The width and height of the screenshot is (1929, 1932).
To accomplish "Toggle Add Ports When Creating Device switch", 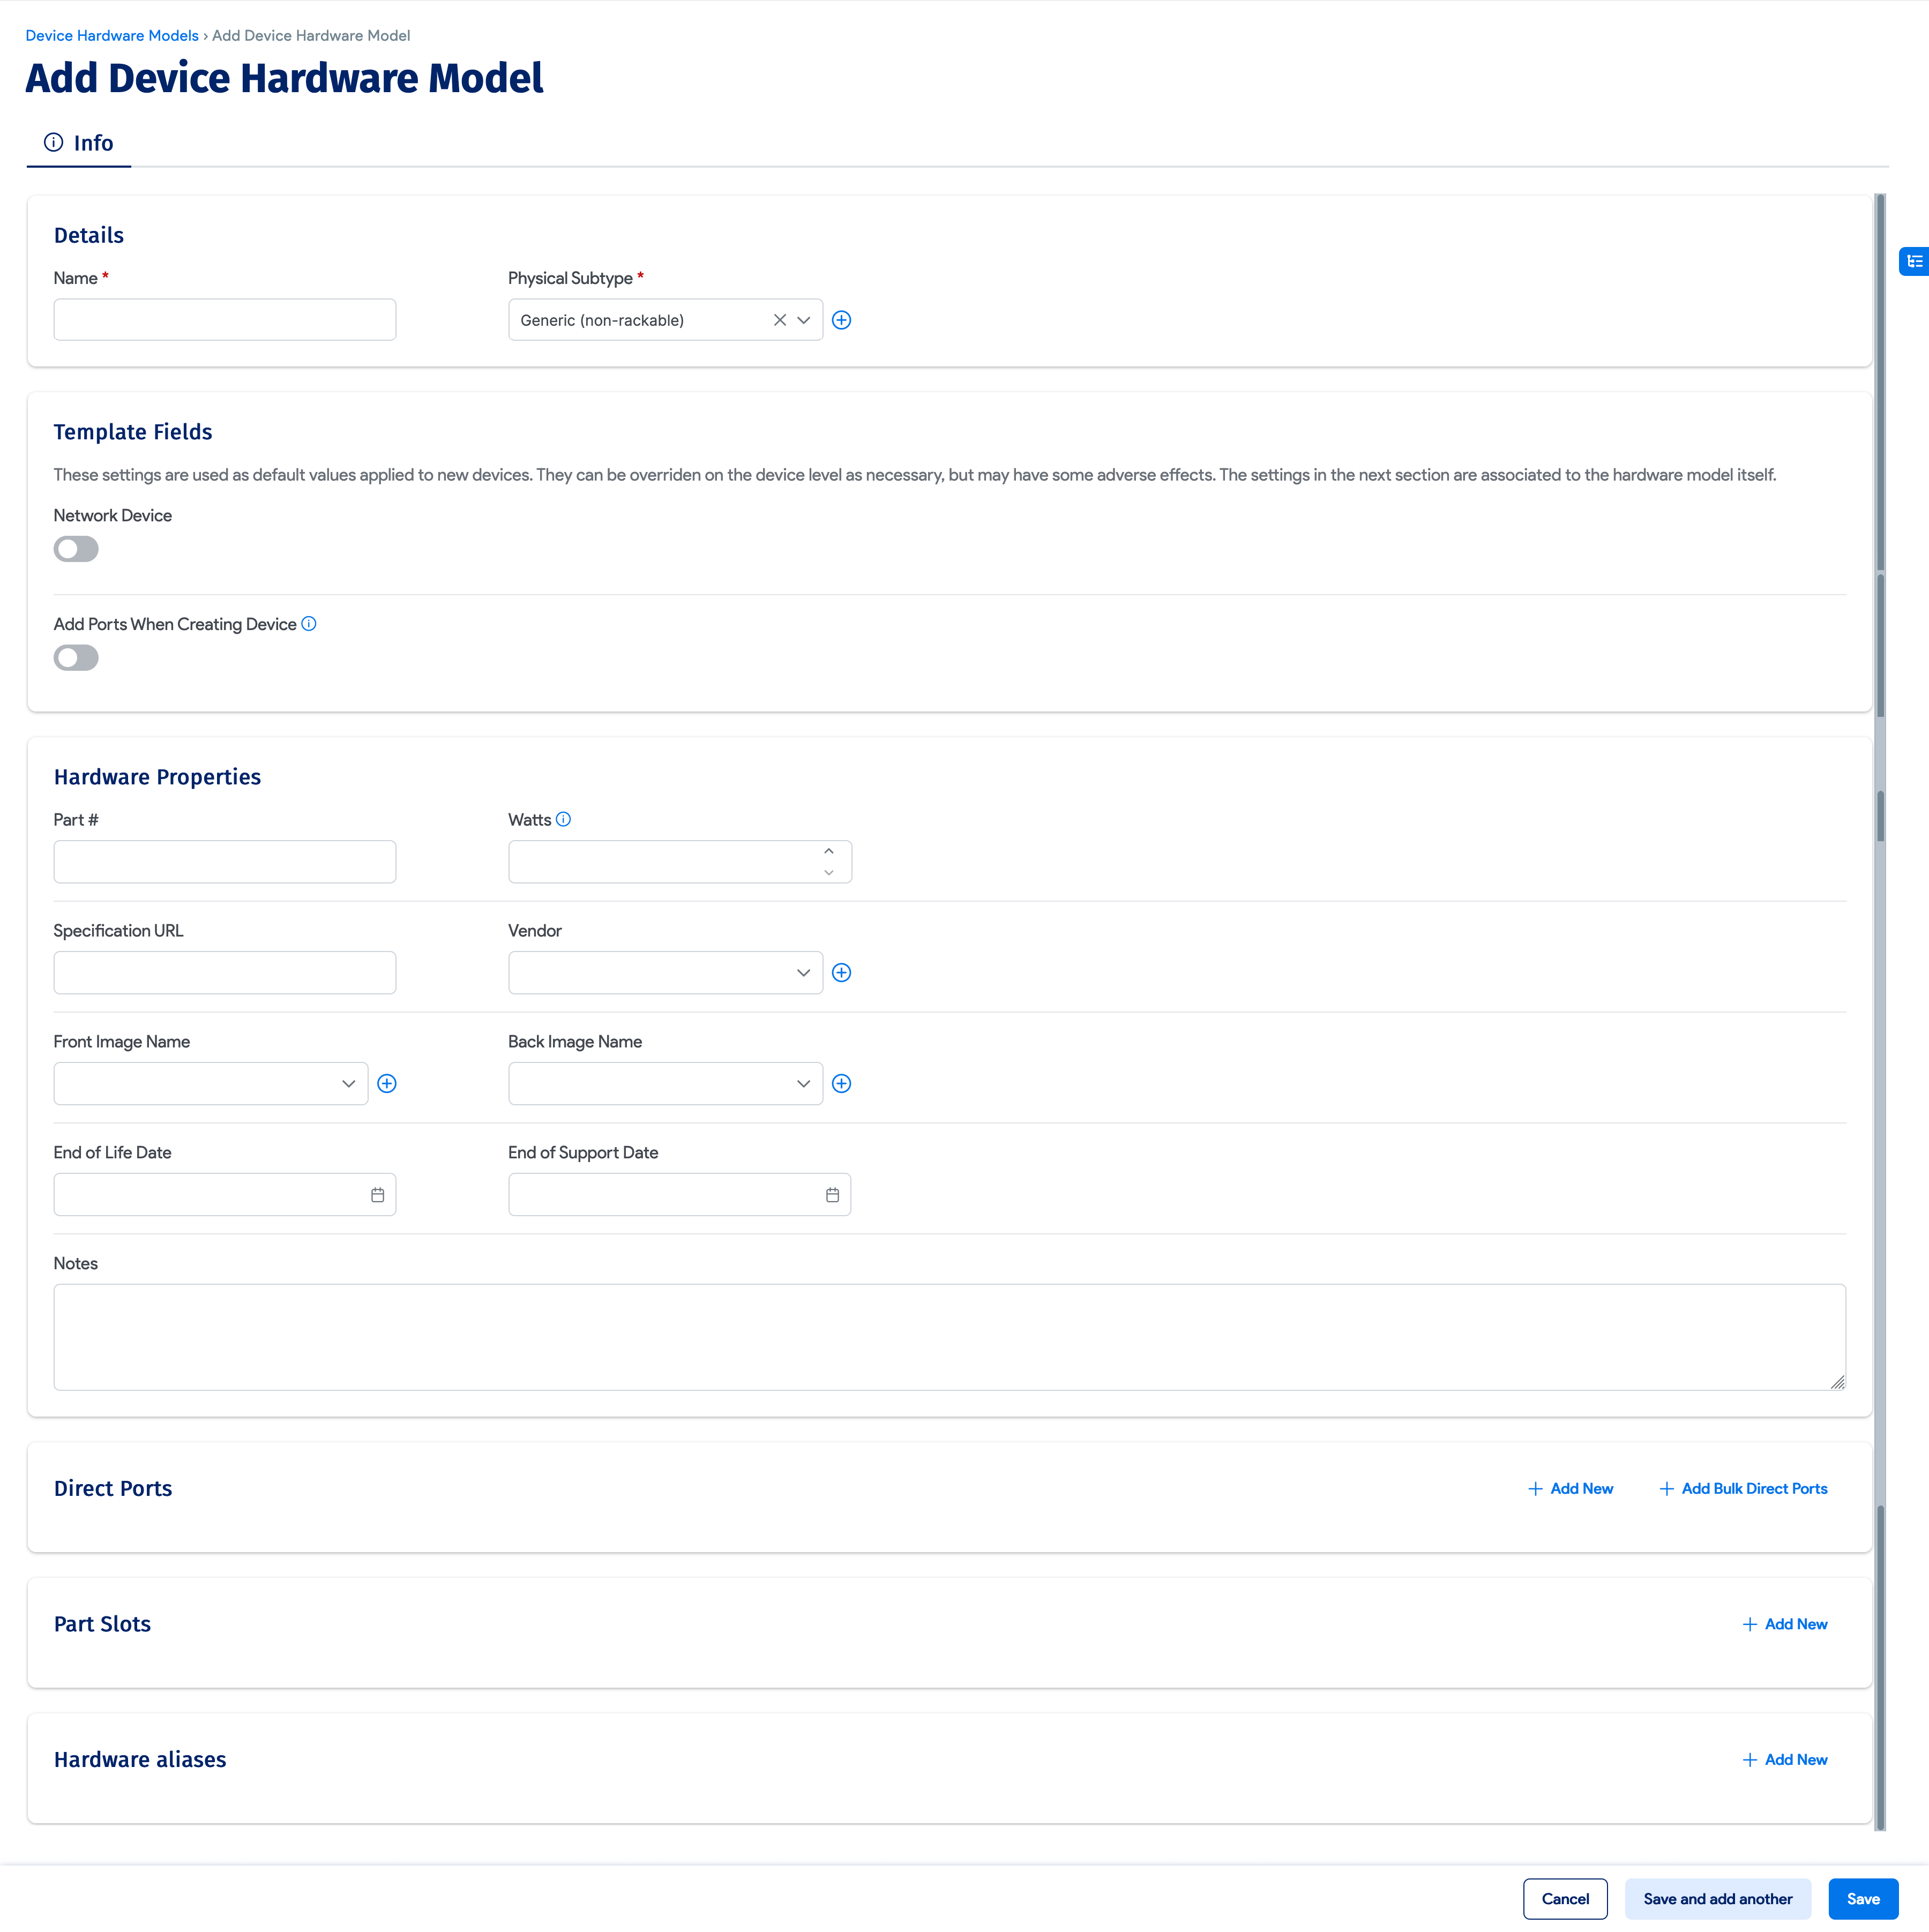I will 76,658.
